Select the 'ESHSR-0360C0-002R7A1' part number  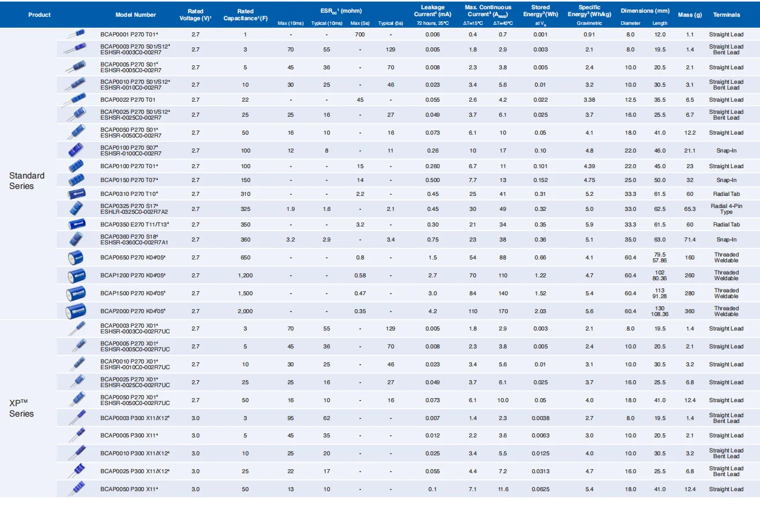tap(134, 243)
